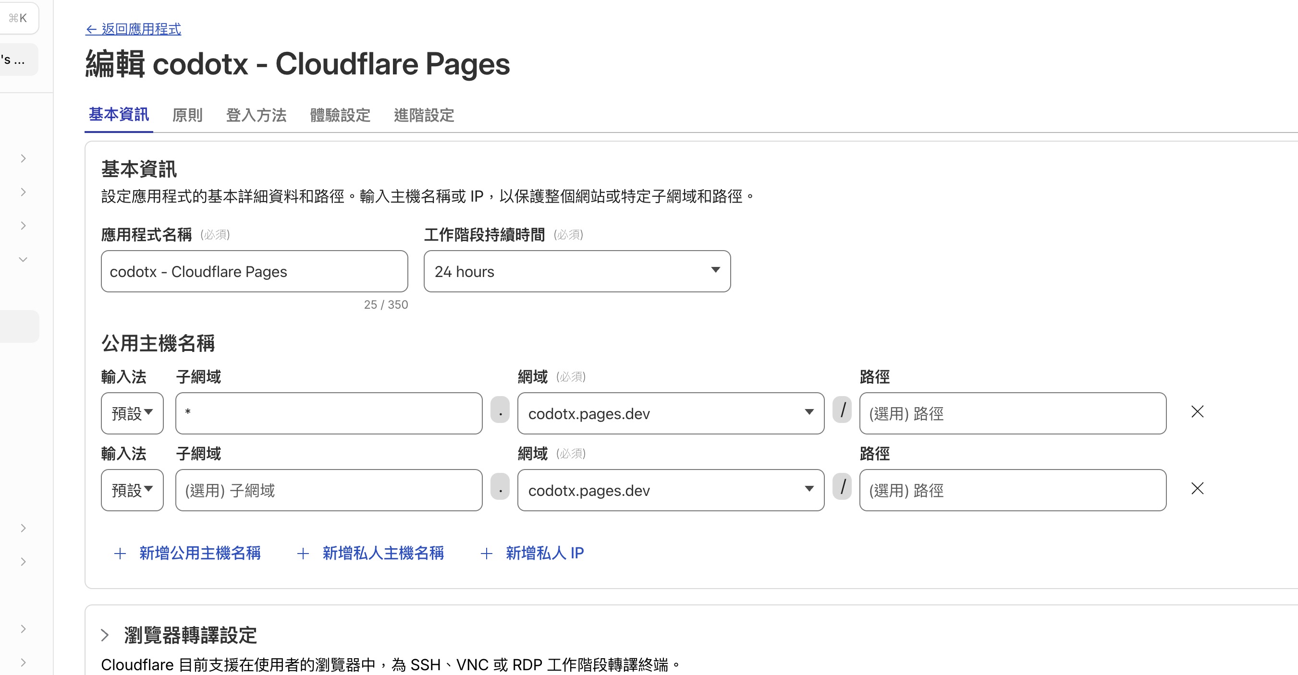
Task: Click the 返回應用程式 back link
Action: [x=134, y=29]
